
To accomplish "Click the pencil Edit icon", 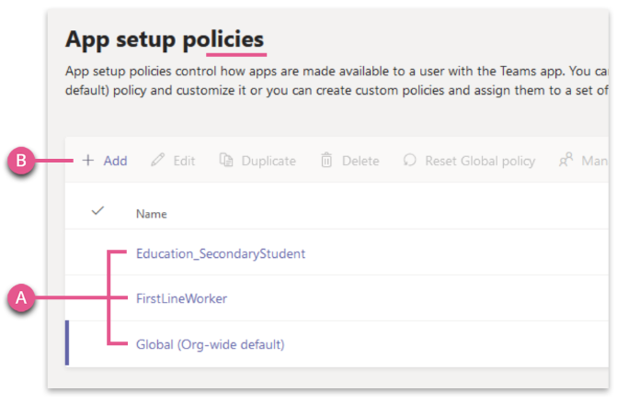I will [x=157, y=160].
